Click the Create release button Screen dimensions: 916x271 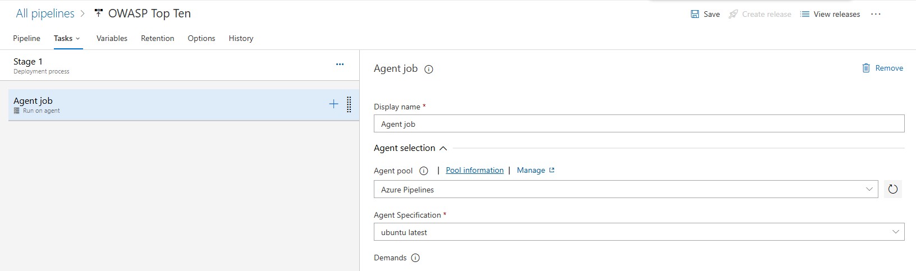[x=760, y=14]
